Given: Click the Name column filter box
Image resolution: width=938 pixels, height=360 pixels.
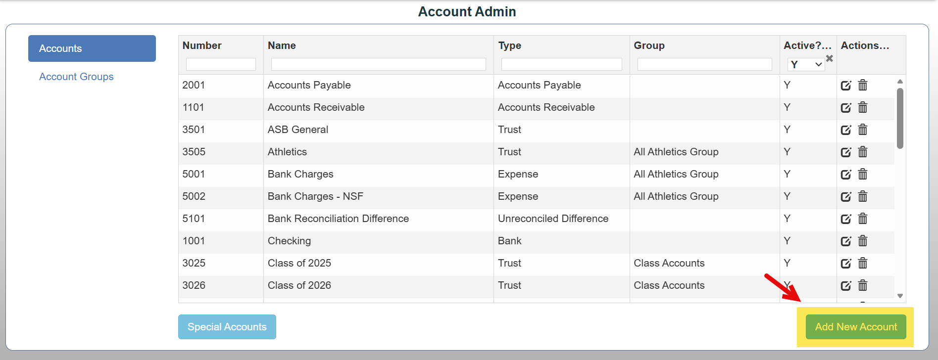Looking at the screenshot, I should [x=379, y=64].
